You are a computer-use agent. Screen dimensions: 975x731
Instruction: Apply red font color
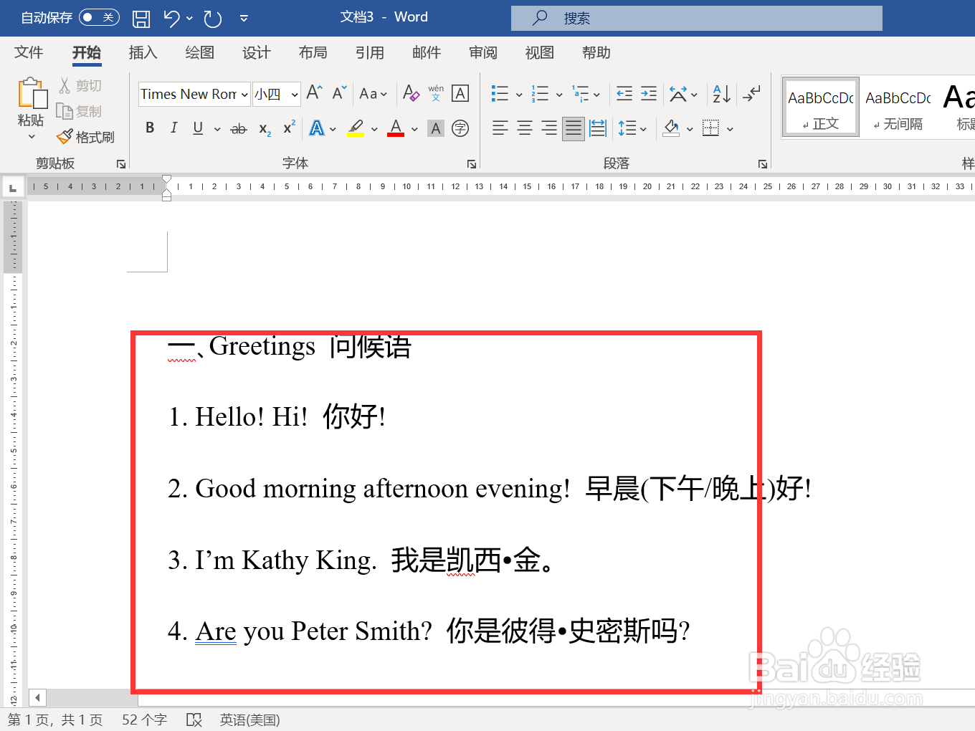[396, 128]
